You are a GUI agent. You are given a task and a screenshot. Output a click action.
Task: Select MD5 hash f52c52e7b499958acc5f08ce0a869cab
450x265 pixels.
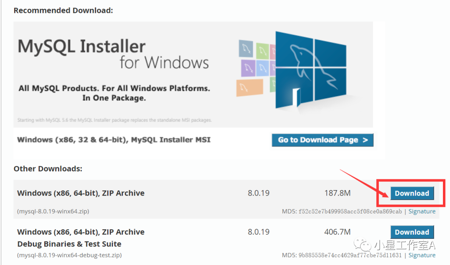(350, 211)
